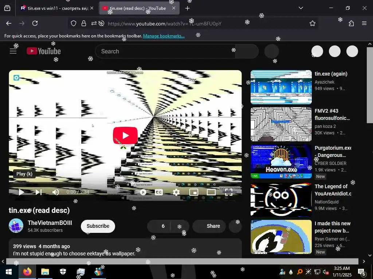Open 'FMV2 #43 fluorosulfonic' video thumbnail
The image size is (373, 279).
pos(281,124)
